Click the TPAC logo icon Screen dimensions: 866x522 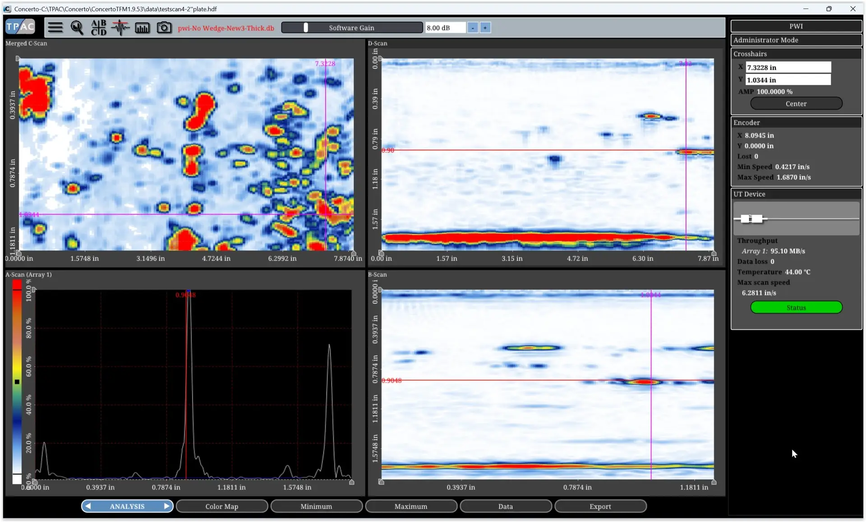(20, 27)
